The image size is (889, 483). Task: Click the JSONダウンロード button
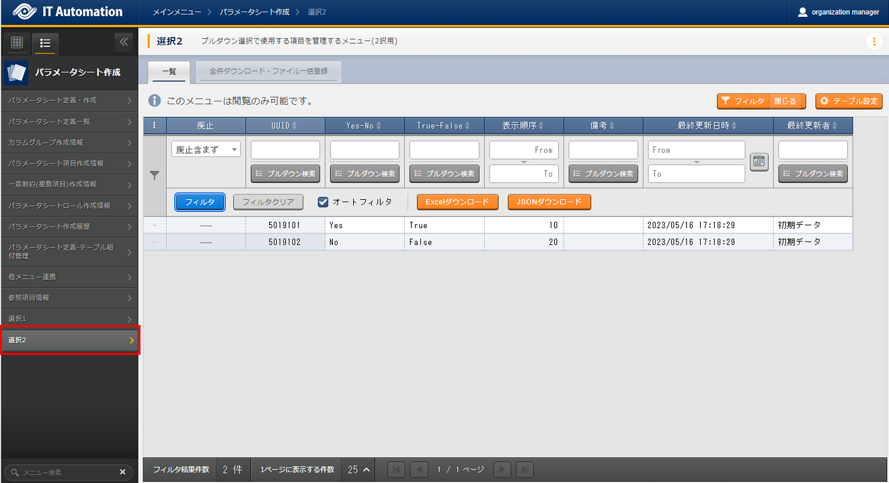point(549,202)
